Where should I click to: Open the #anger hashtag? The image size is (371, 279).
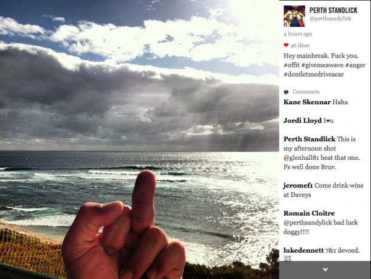355,65
